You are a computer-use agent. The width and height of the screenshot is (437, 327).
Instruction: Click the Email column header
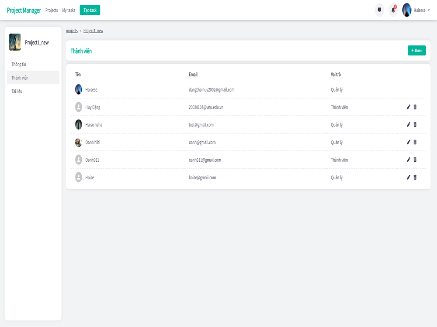pyautogui.click(x=193, y=74)
